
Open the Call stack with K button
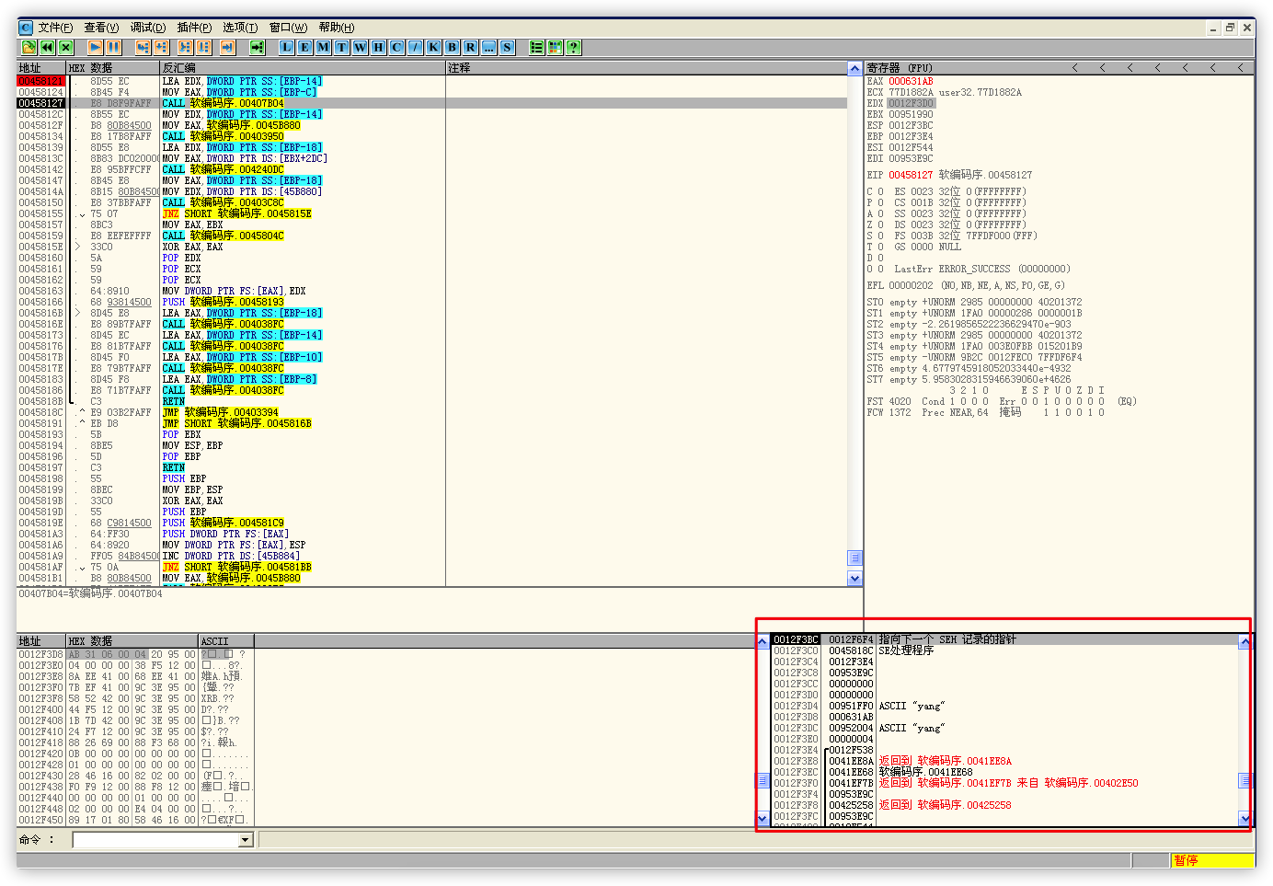434,47
